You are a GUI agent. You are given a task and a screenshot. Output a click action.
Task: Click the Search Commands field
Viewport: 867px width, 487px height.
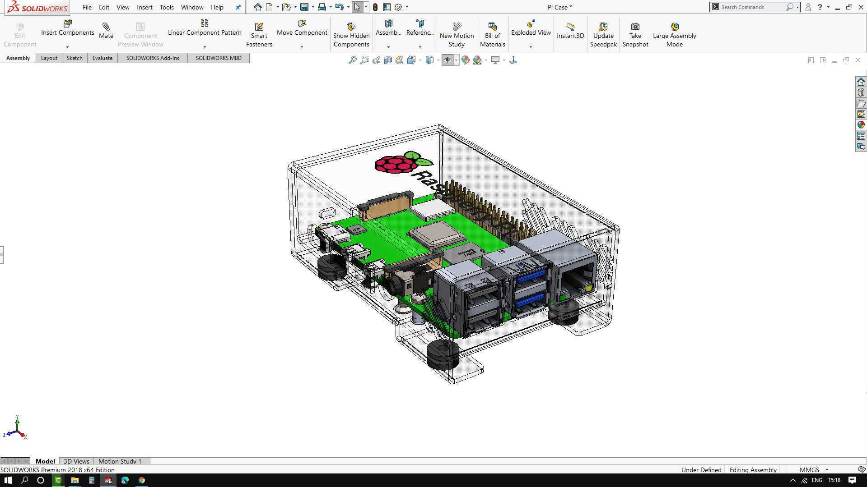(x=752, y=7)
